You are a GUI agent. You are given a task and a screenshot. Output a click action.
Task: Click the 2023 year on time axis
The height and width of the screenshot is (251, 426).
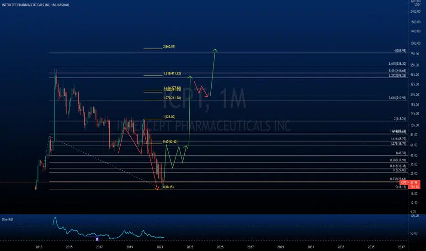(190, 247)
